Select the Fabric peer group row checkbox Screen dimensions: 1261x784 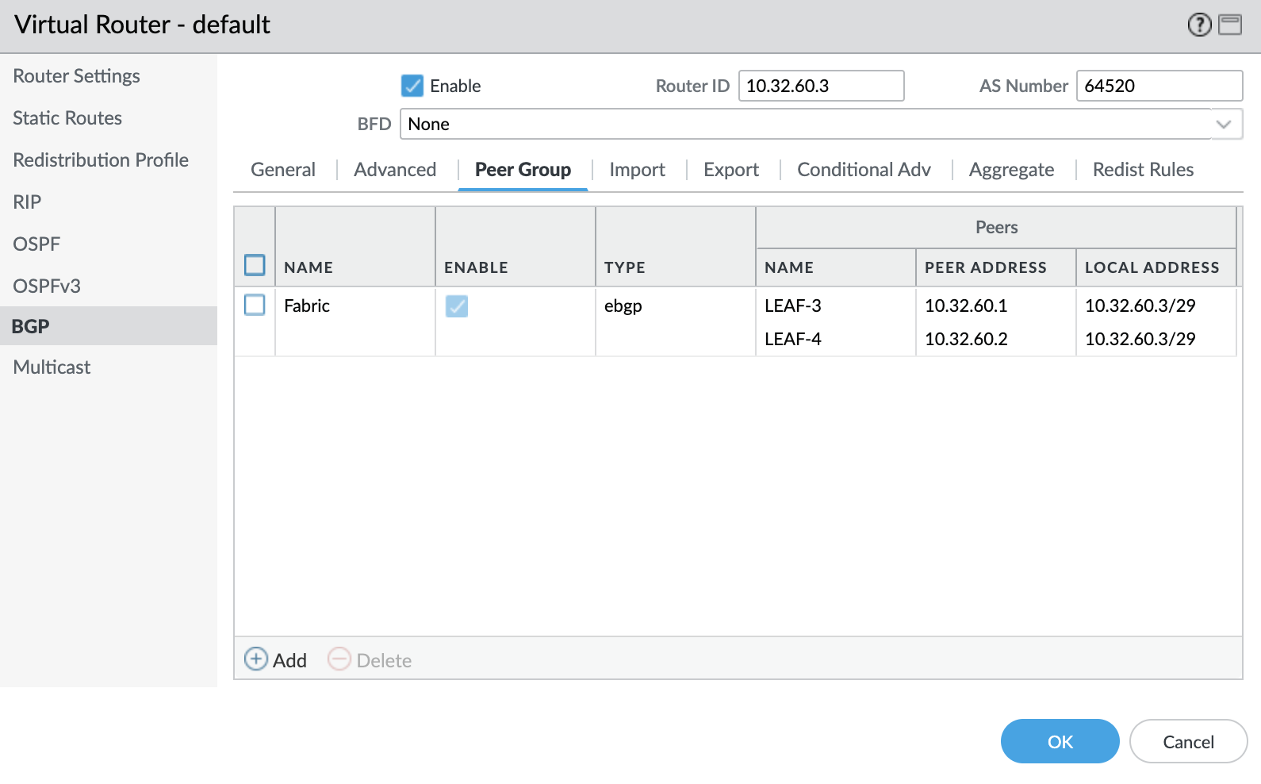coord(255,305)
